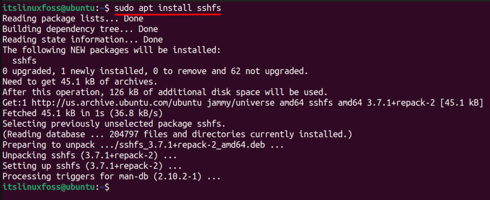The image size is (490, 200).
Task: Click the 'Setting up sshfs' line
Action: pos(92,166)
